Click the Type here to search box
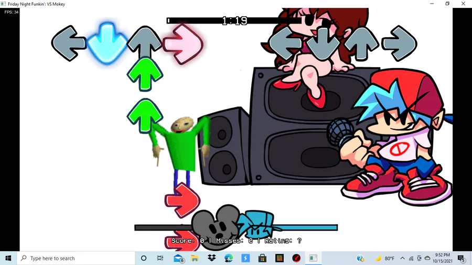472x265 pixels. [x=76, y=258]
